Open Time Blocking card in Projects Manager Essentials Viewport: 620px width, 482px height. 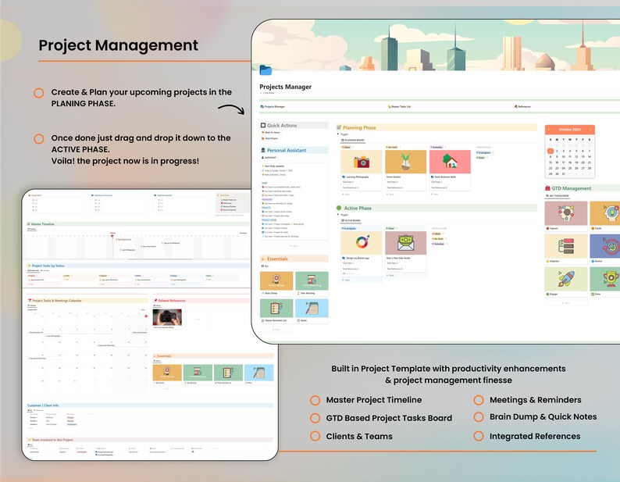(x=312, y=284)
